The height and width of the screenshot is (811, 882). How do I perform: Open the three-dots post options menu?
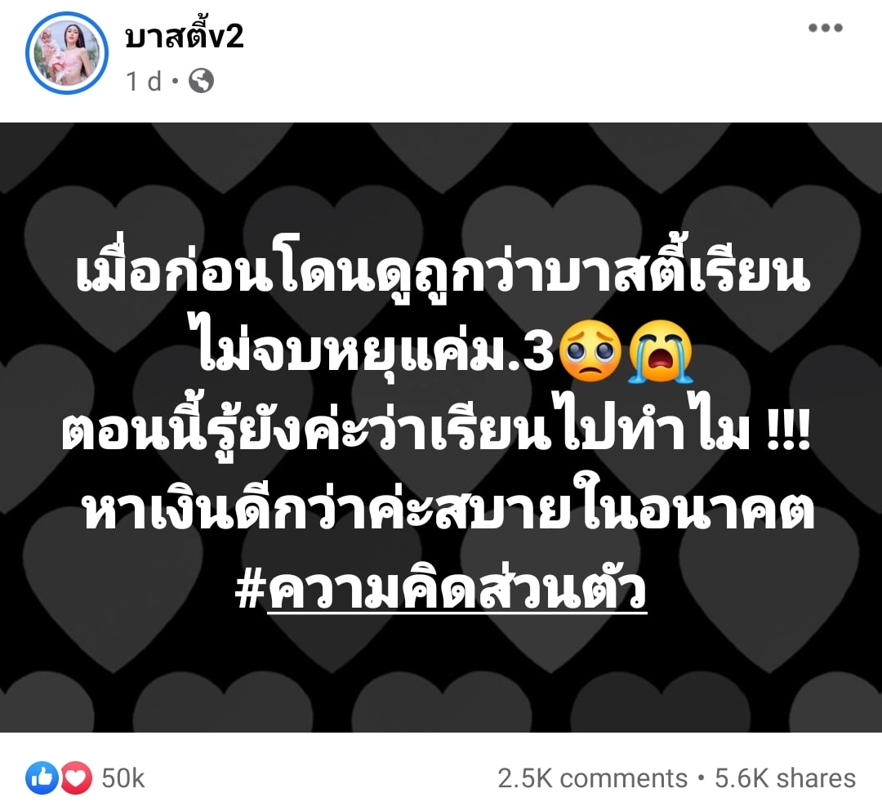[825, 28]
